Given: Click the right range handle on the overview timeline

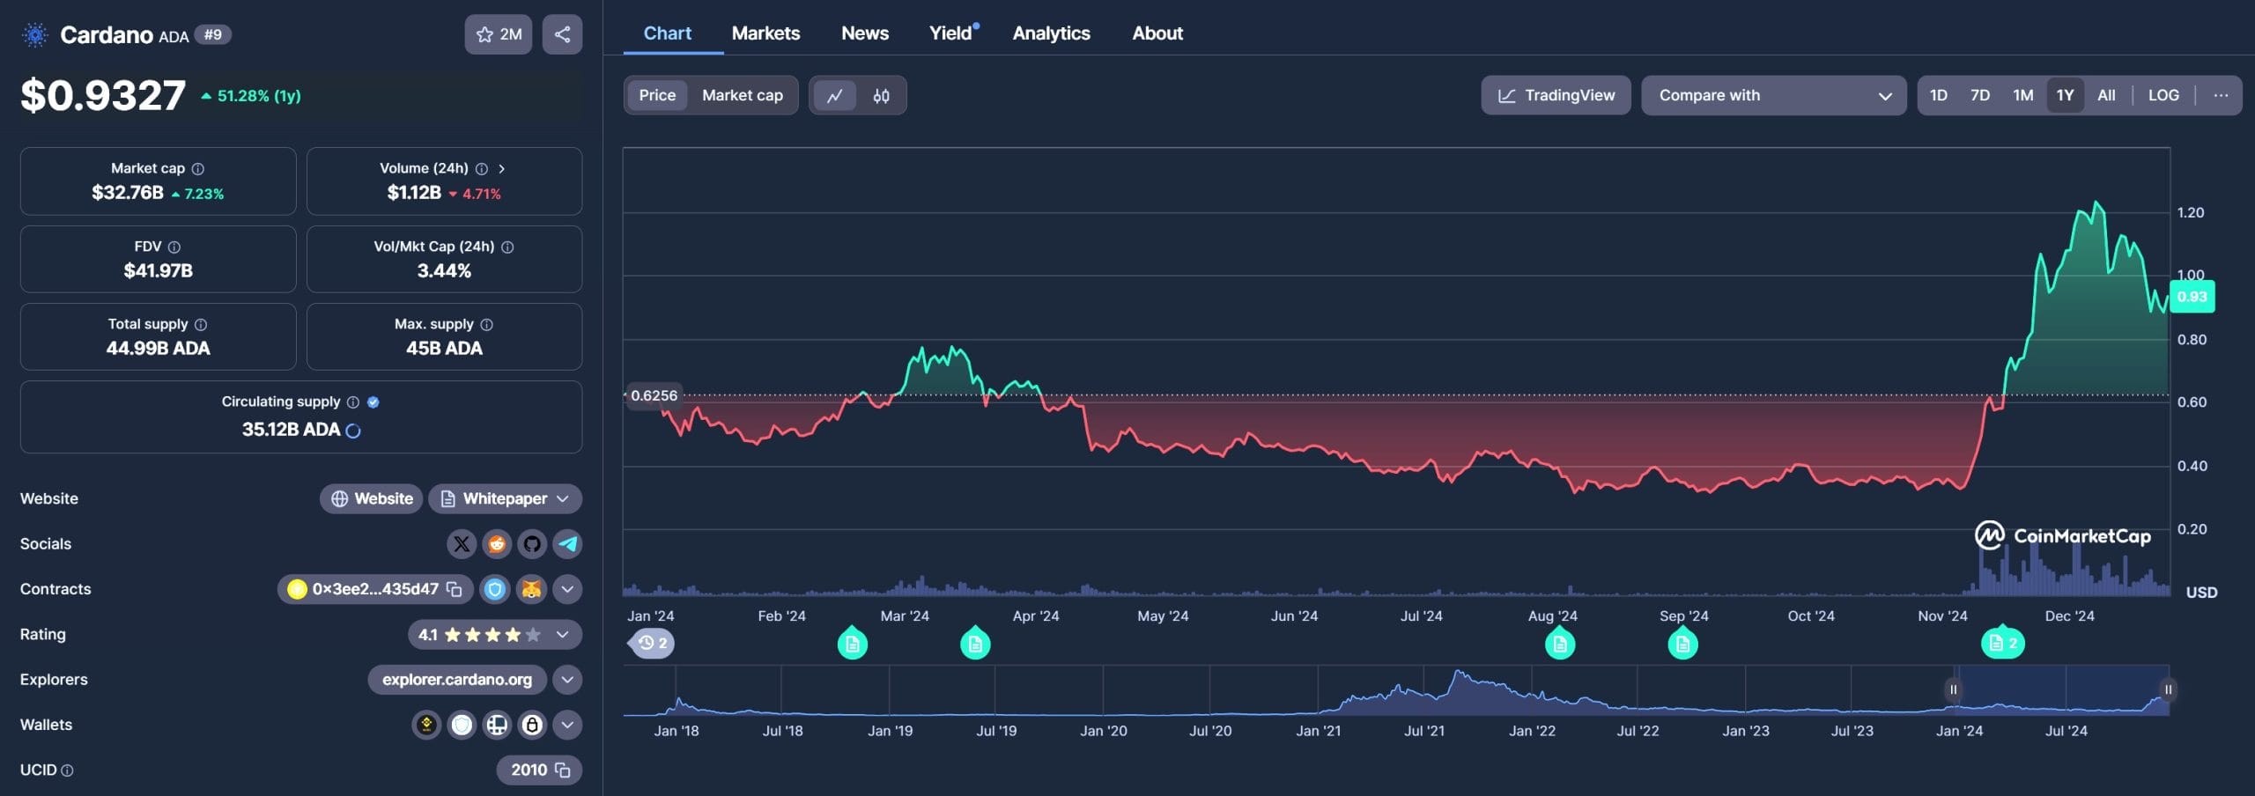Looking at the screenshot, I should (x=2168, y=690).
